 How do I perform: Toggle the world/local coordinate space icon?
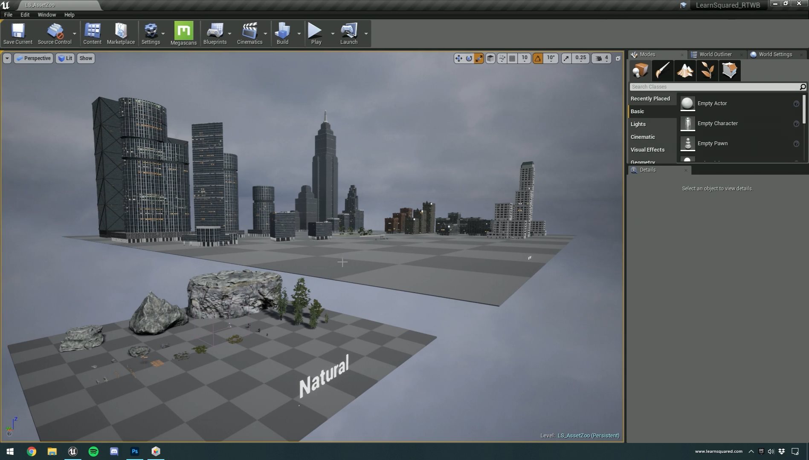(490, 58)
